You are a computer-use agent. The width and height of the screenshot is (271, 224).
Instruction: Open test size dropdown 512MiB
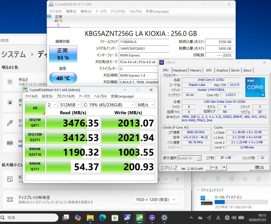click(x=70, y=105)
